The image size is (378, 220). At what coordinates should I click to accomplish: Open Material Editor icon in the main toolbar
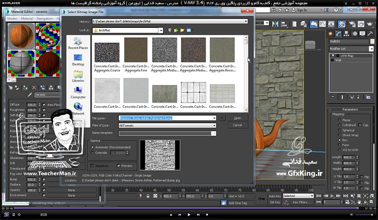click(342, 24)
